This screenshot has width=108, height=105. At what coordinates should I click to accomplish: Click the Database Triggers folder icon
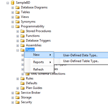(x=22, y=41)
